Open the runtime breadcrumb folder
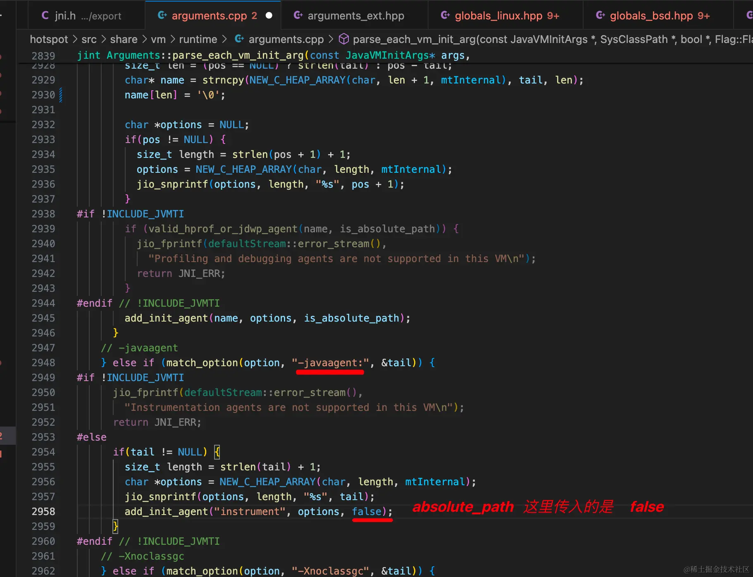 click(198, 39)
